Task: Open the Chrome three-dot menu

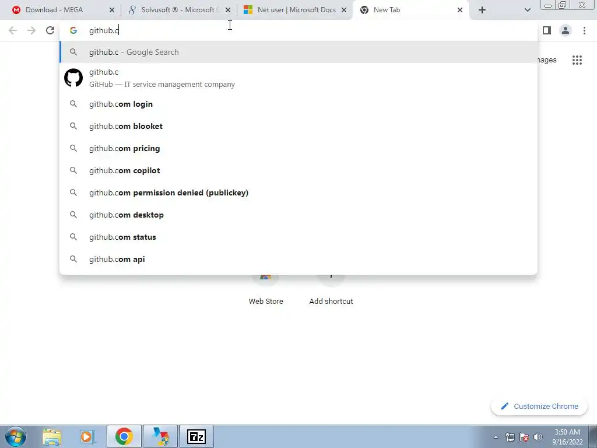Action: [x=584, y=30]
